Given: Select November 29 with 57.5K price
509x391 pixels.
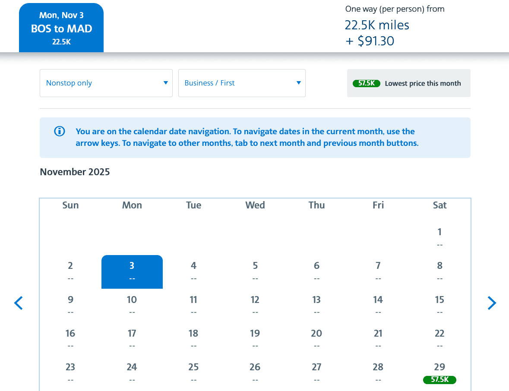Looking at the screenshot, I should [x=439, y=372].
